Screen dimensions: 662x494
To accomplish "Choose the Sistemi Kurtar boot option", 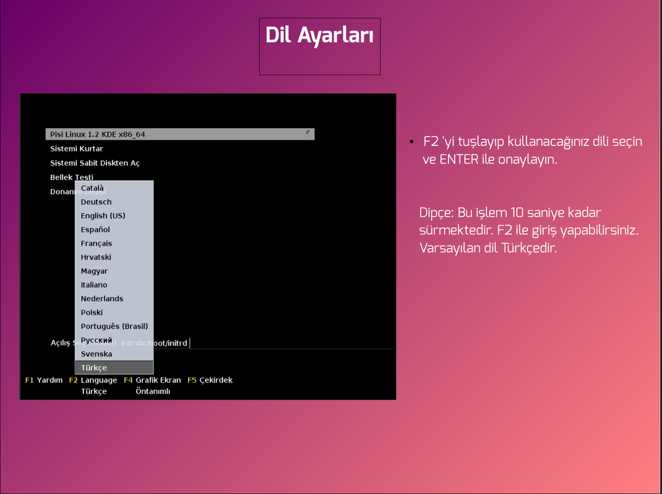I will pyautogui.click(x=77, y=149).
